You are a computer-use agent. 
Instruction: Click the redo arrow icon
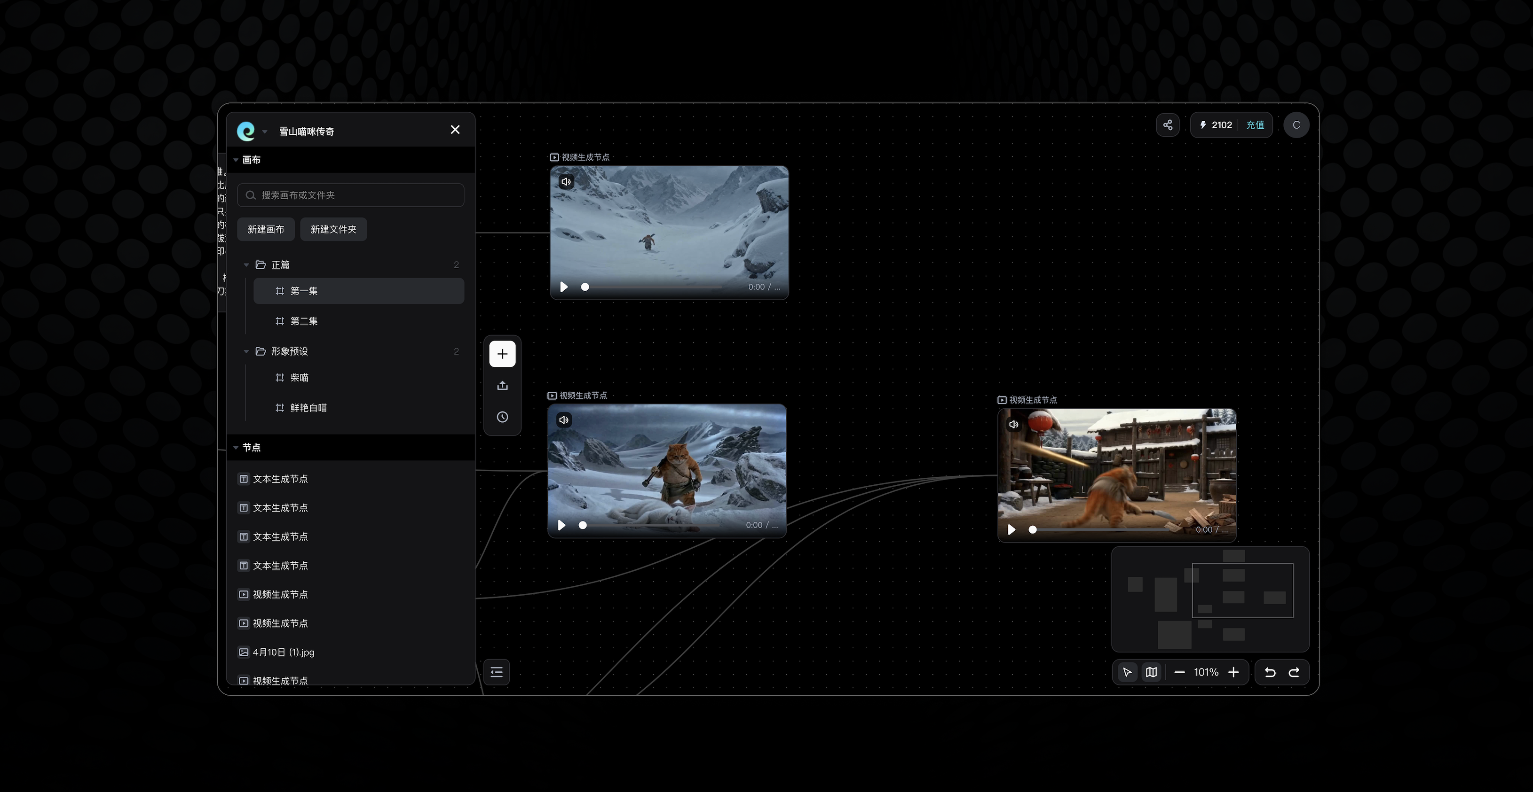1294,673
